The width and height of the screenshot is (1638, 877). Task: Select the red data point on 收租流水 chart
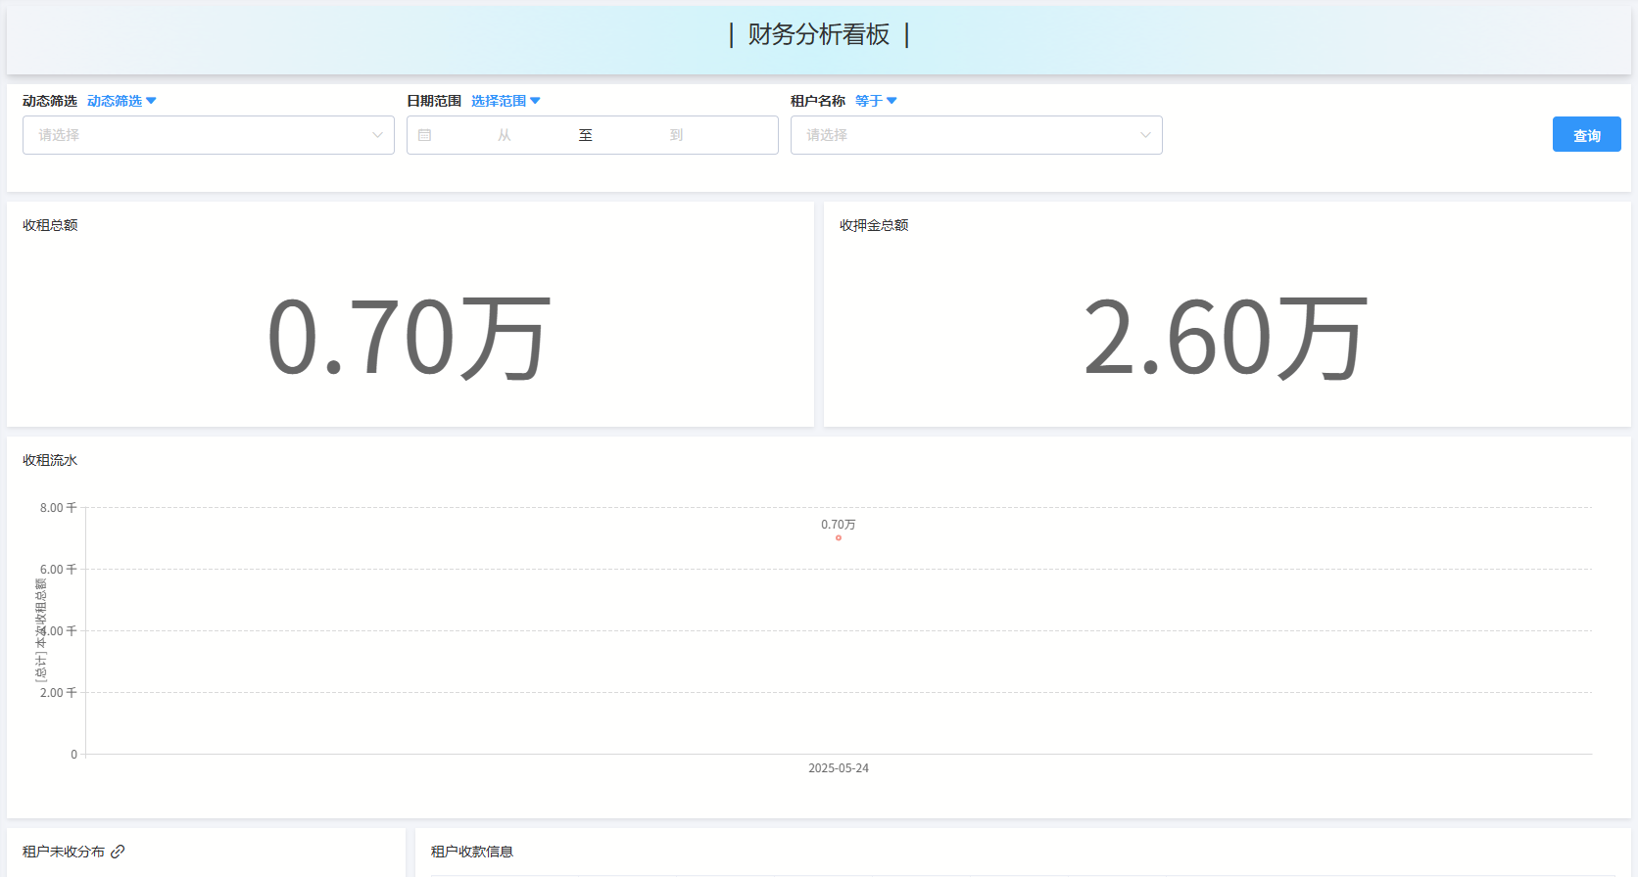click(839, 537)
